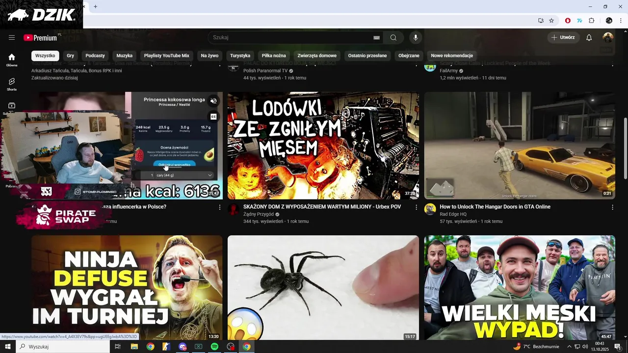
Task: Open the Żadny Przygód channel name link
Action: click(258, 214)
